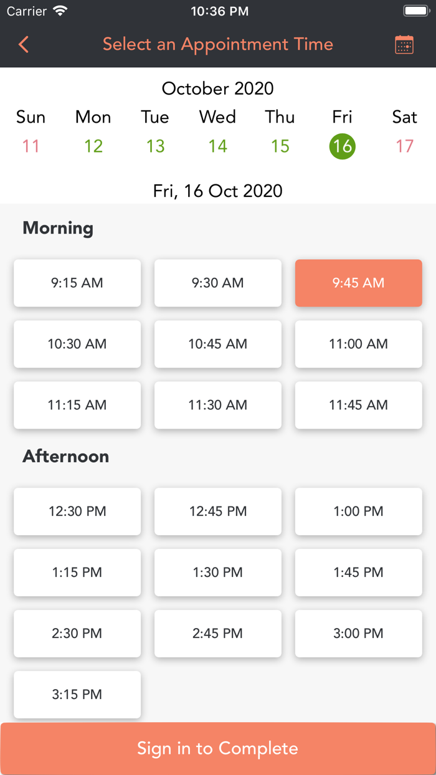This screenshot has height=775, width=436.
Task: Tap the selected Friday 16 date
Action: (x=342, y=146)
